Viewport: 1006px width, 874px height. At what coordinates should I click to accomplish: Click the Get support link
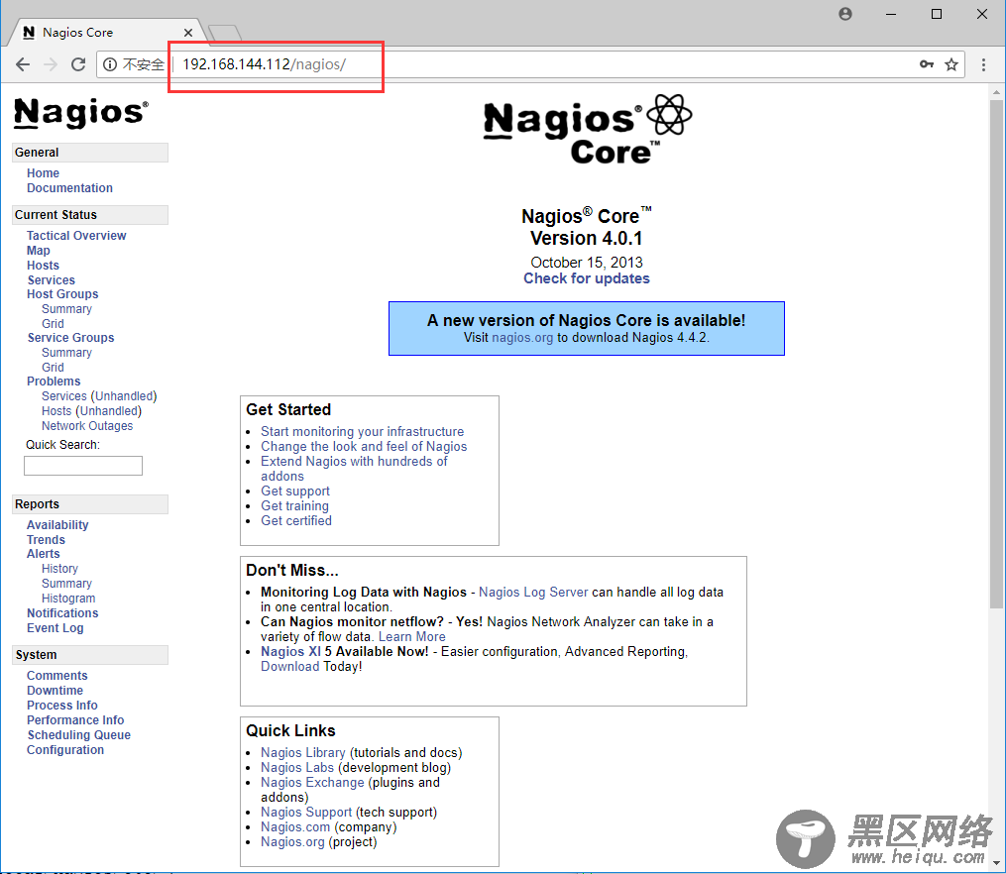point(295,492)
